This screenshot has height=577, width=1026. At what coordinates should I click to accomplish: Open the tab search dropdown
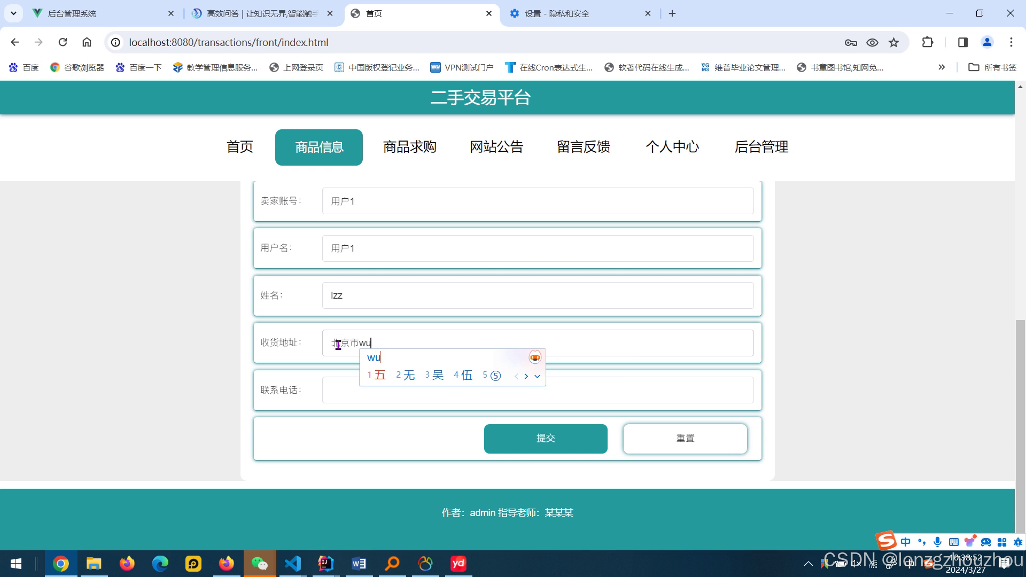pyautogui.click(x=13, y=13)
